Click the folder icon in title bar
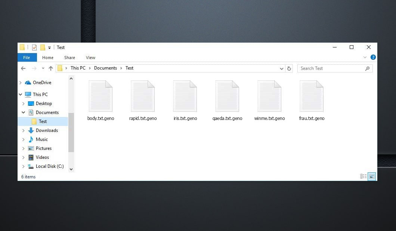 [x=22, y=47]
